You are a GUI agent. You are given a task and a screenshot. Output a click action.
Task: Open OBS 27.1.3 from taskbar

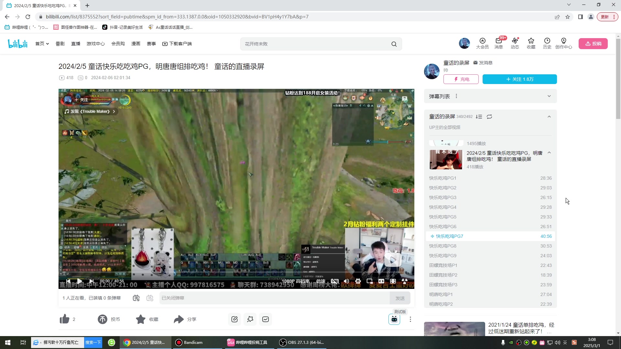(302, 342)
